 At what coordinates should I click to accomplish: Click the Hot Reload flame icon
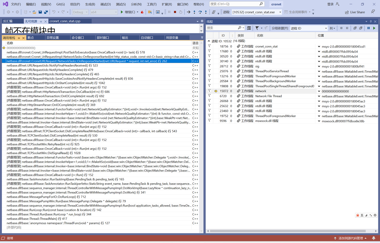pyautogui.click(x=142, y=12)
